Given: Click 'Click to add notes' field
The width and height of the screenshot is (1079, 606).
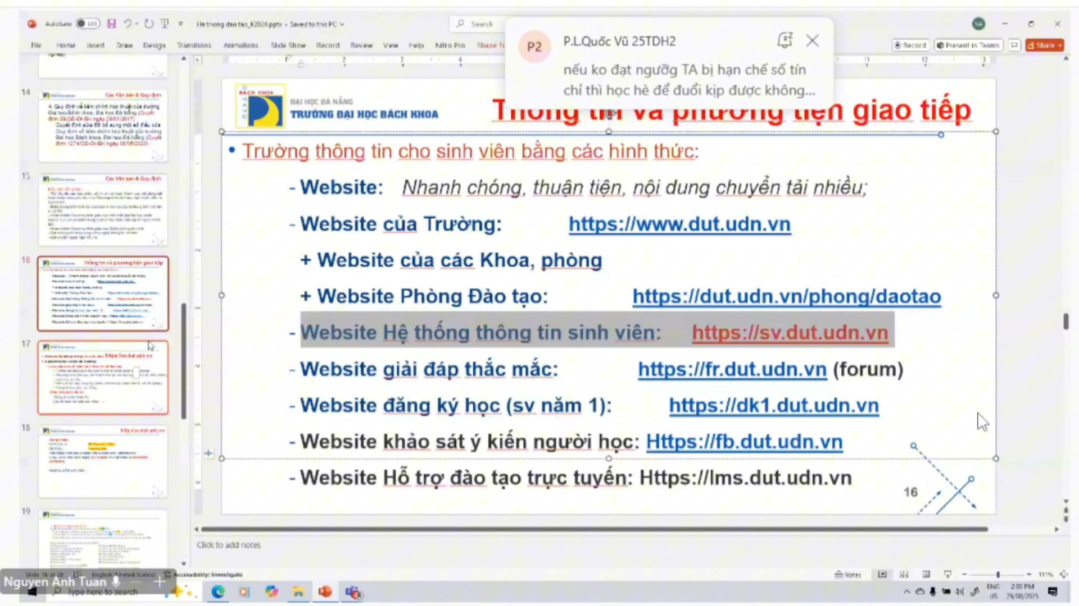Looking at the screenshot, I should (229, 545).
